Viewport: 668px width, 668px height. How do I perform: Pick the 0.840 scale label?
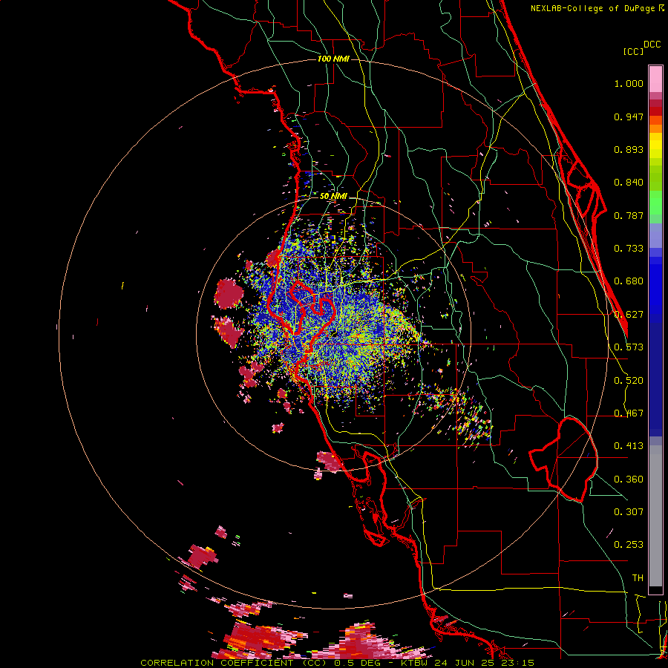click(629, 183)
